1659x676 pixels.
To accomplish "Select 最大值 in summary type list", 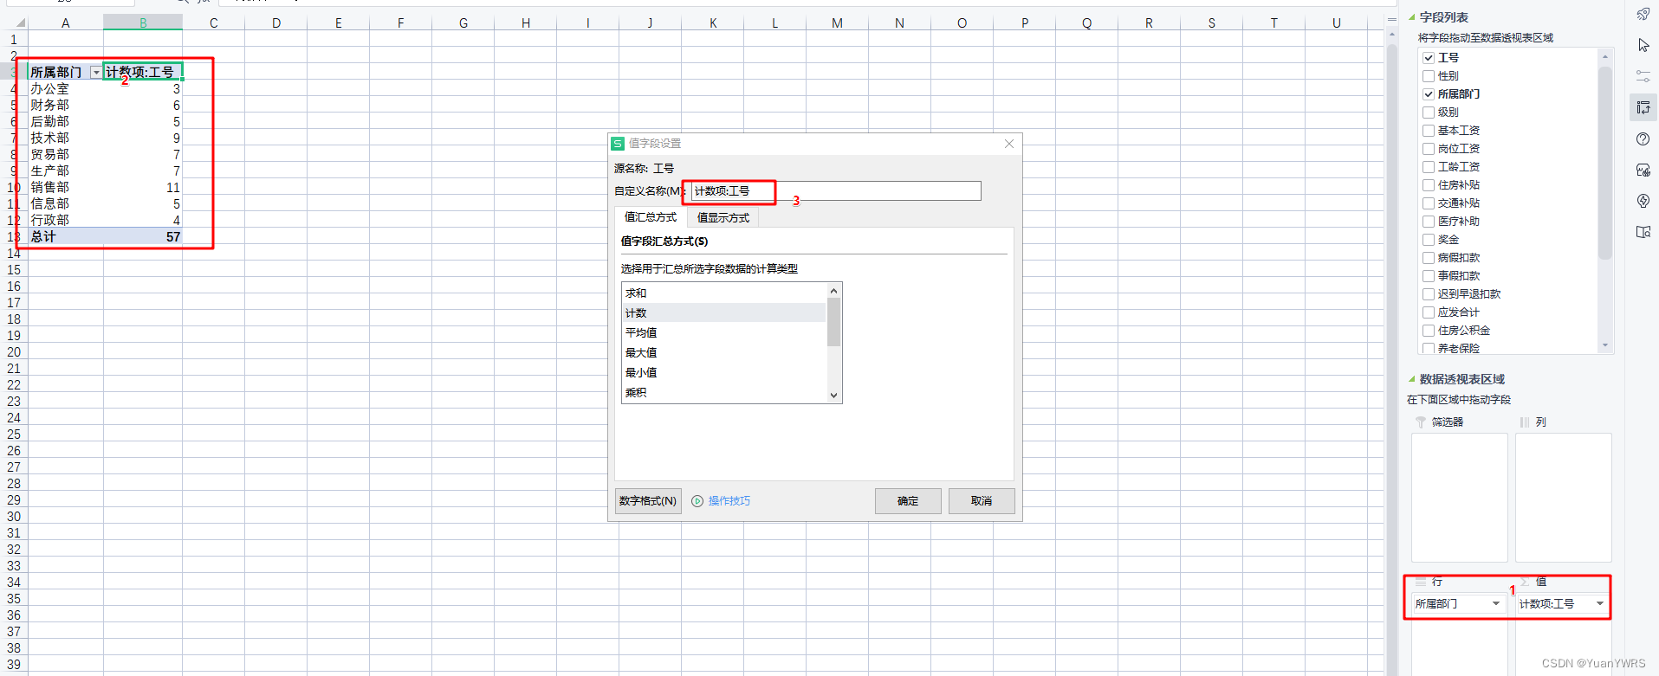I will (x=723, y=353).
